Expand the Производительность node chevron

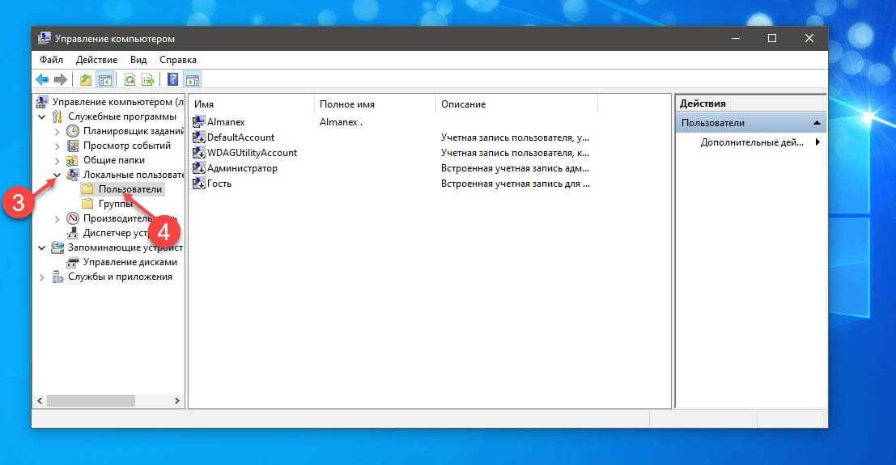click(x=57, y=219)
